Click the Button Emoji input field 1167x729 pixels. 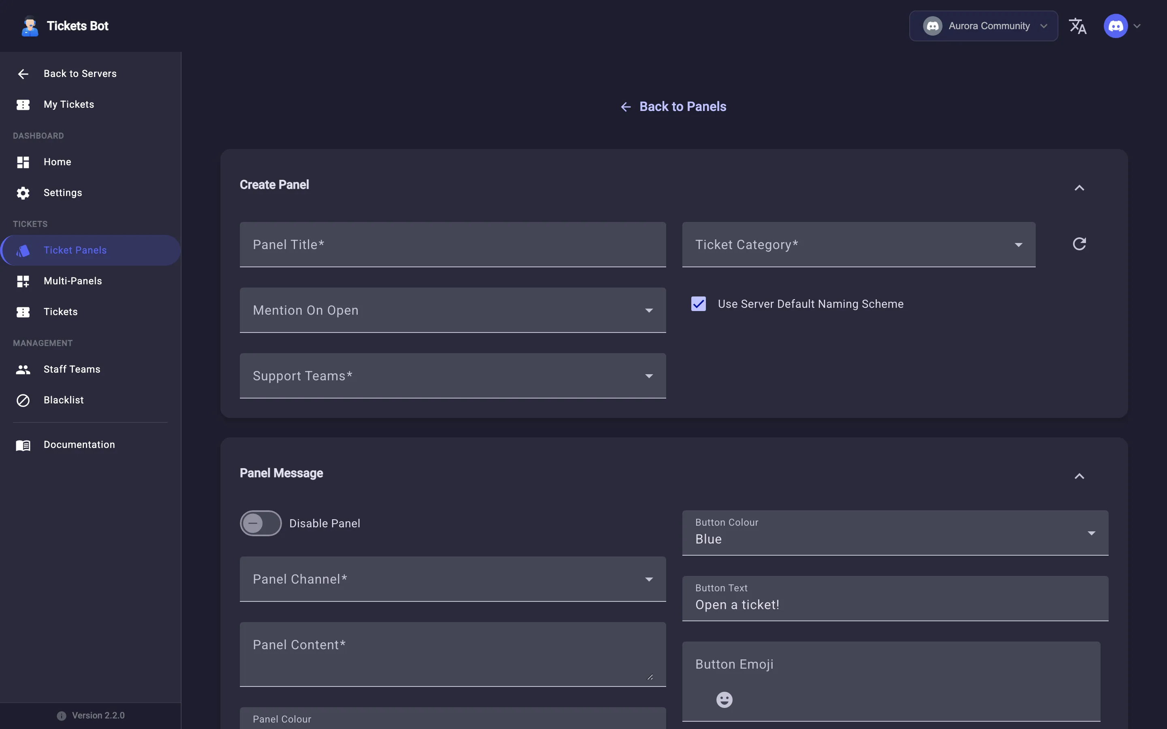click(891, 681)
